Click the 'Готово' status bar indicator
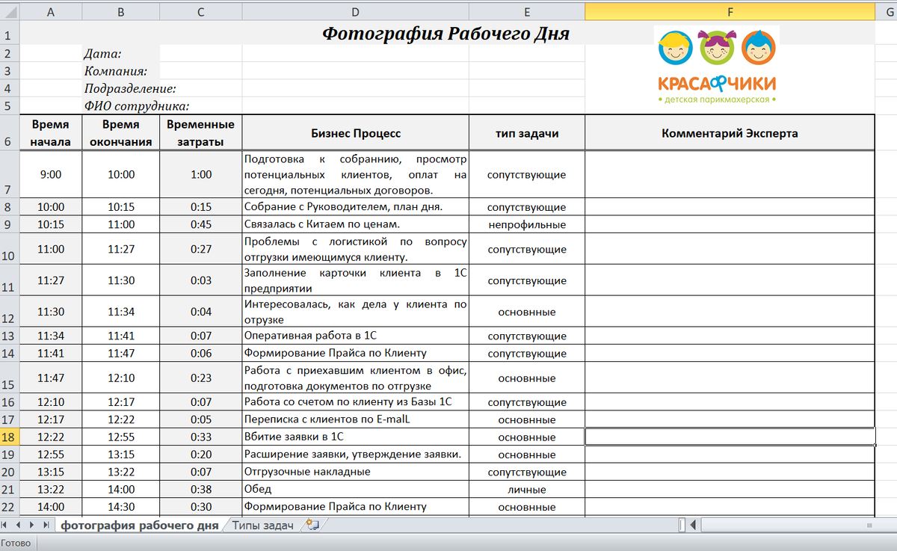The height and width of the screenshot is (551, 897). tap(16, 544)
